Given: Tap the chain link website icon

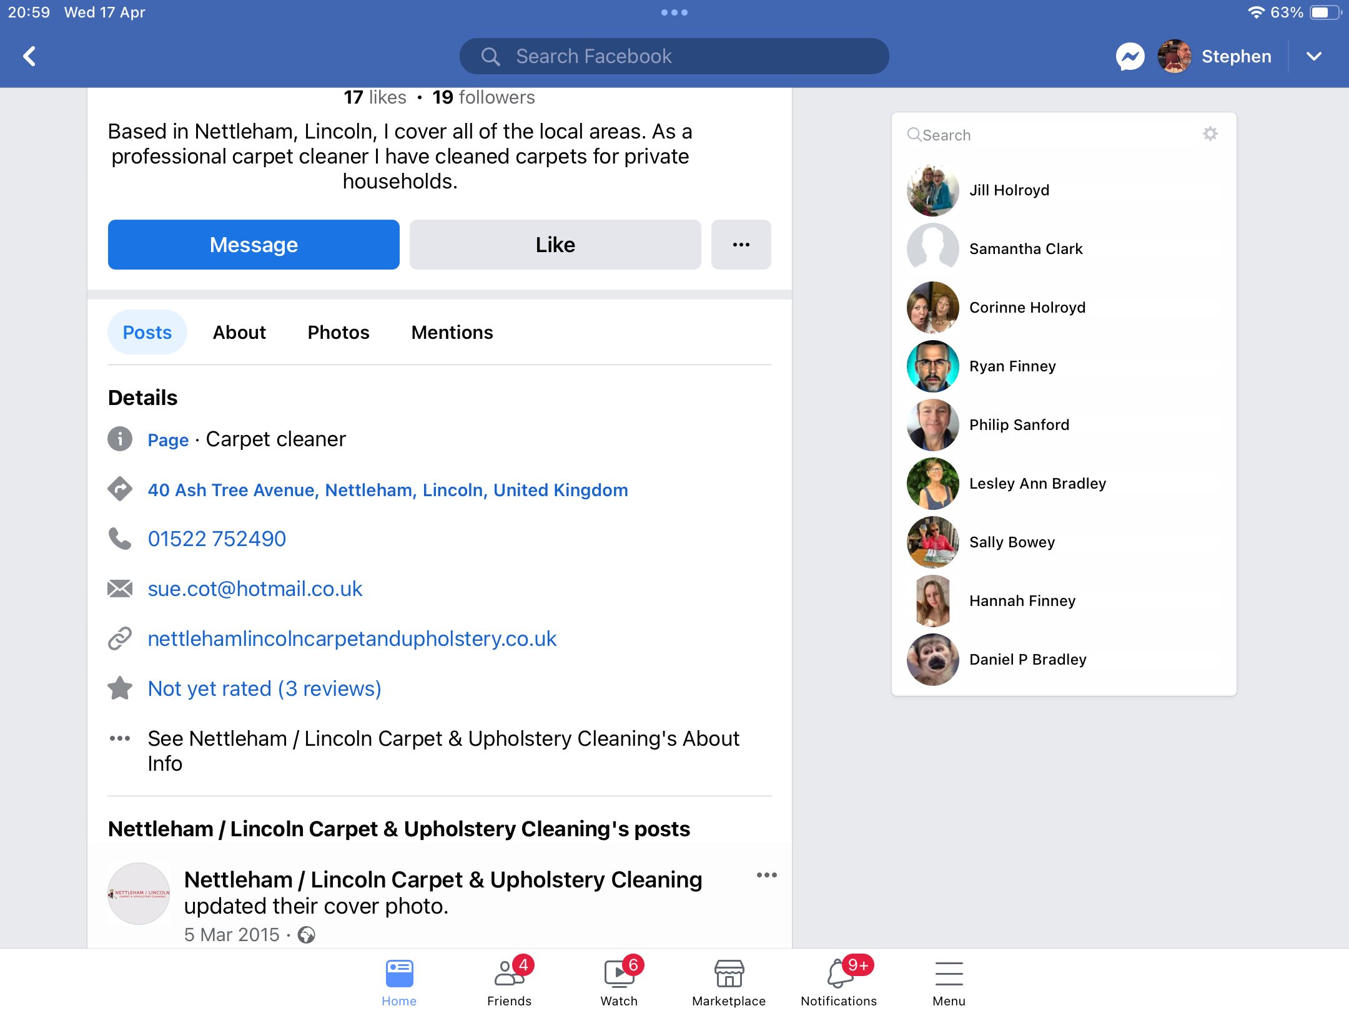Looking at the screenshot, I should coord(120,638).
